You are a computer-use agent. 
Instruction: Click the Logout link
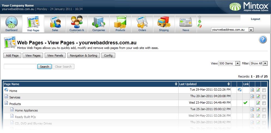[x=255, y=19]
